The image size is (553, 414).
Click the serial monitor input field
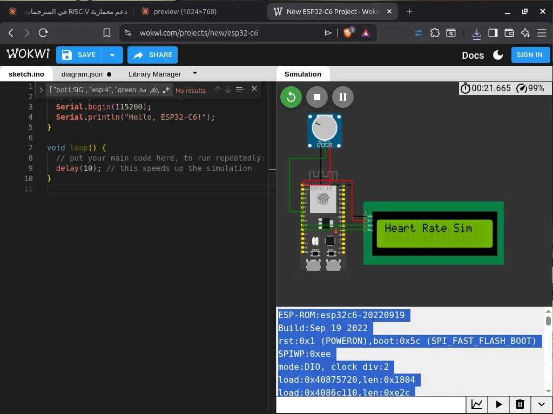pyautogui.click(x=371, y=404)
